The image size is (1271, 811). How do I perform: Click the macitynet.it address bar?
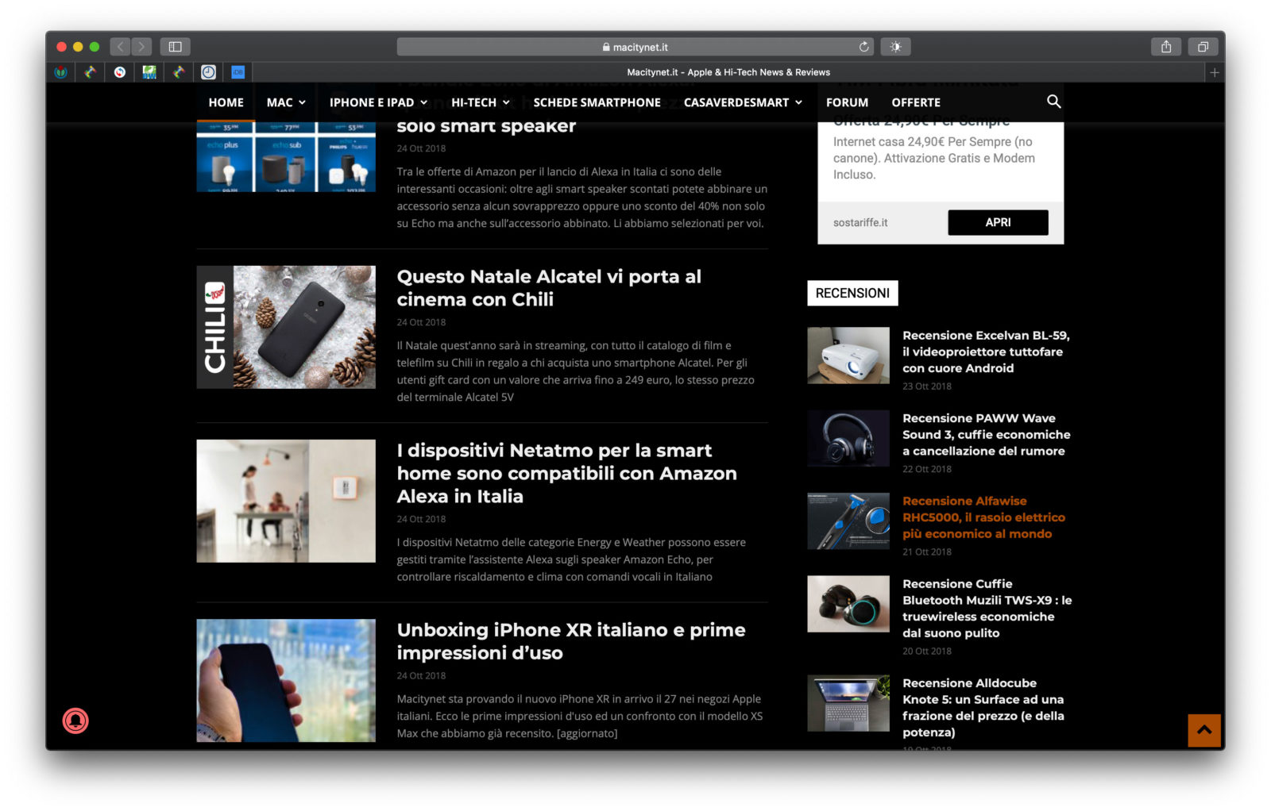635,47
